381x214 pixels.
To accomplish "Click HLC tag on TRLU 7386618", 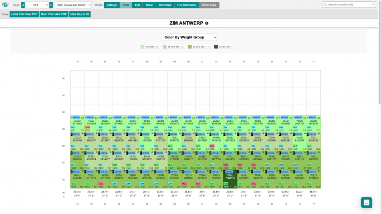I will point(226,184).
